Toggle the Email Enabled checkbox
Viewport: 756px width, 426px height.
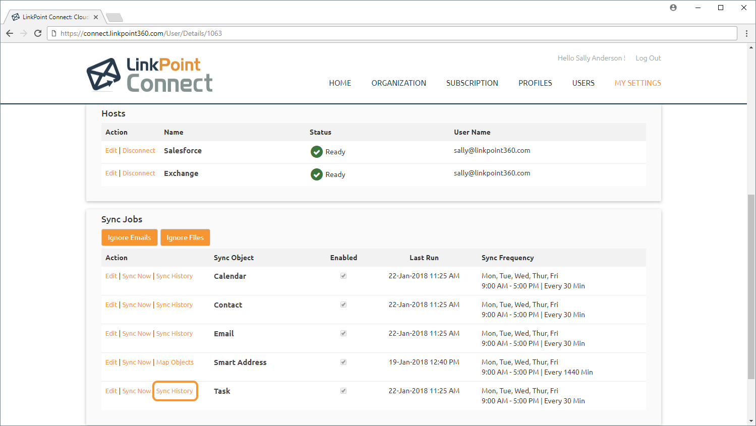click(x=343, y=333)
